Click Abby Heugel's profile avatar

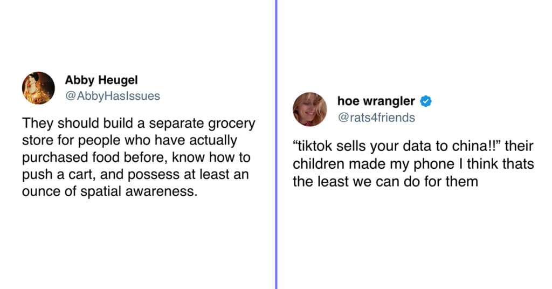pyautogui.click(x=38, y=88)
